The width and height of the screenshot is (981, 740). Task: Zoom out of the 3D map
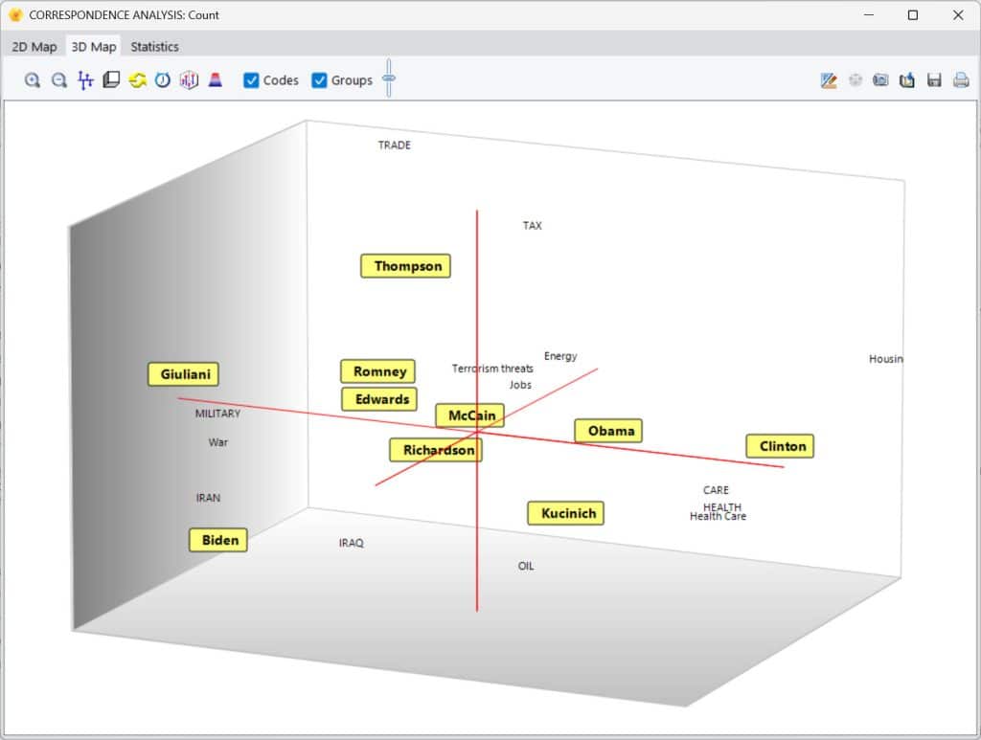58,80
